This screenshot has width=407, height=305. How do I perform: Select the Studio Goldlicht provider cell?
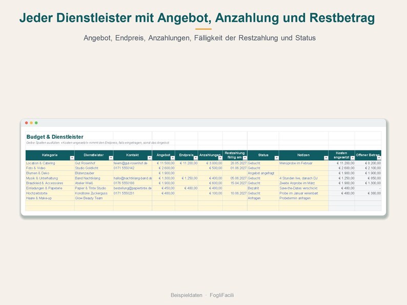point(94,168)
